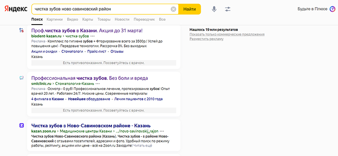Click Разместить рекламу link
338x156 pixels.
(x=207, y=39)
